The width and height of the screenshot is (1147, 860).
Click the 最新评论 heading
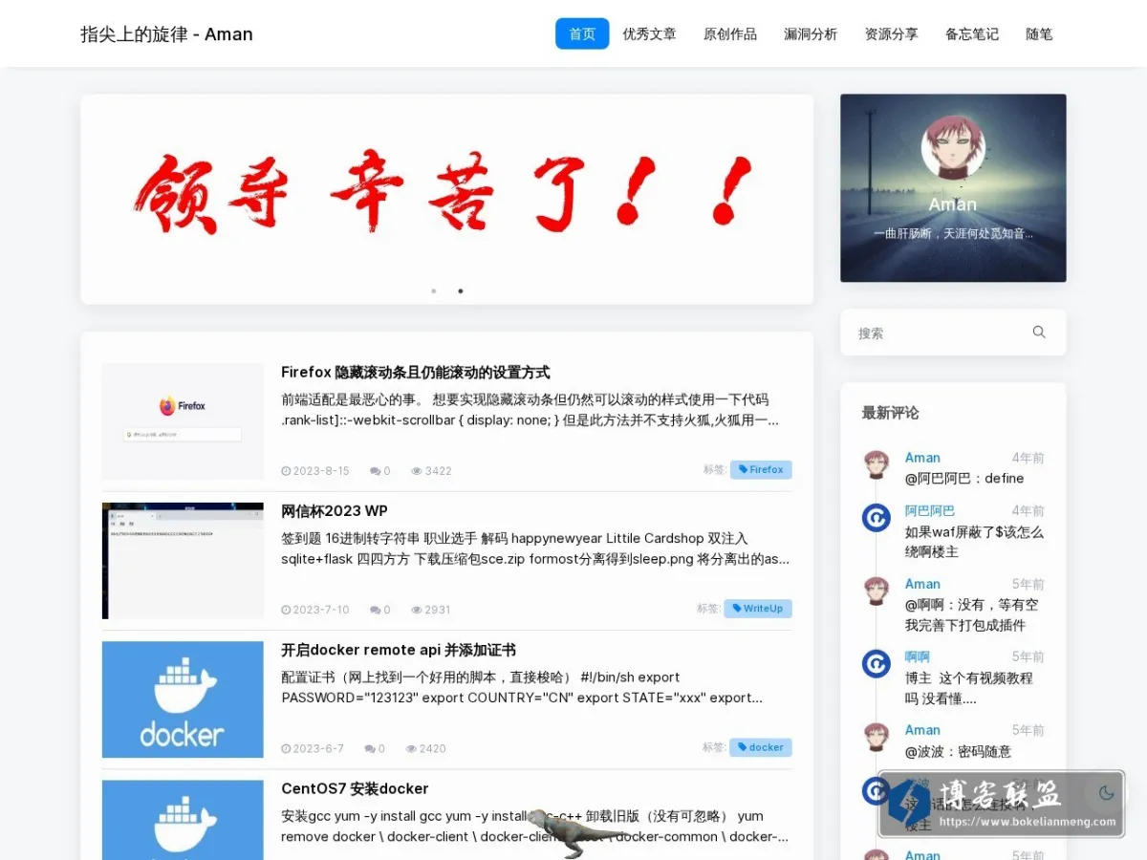(890, 413)
